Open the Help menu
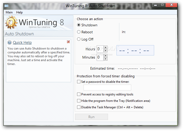 pos(19,12)
